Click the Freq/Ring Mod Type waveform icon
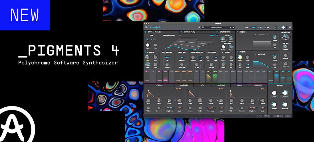Image resolution: width=314 pixels, height=142 pixels. click(x=167, y=57)
